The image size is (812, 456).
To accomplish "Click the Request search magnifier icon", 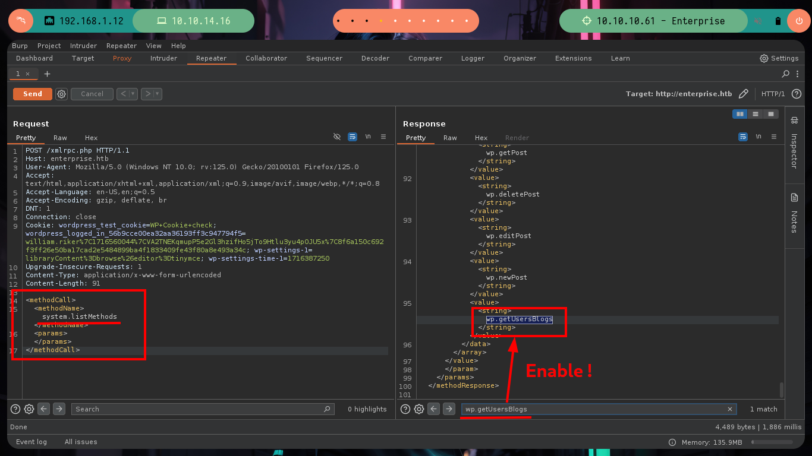I will click(327, 409).
